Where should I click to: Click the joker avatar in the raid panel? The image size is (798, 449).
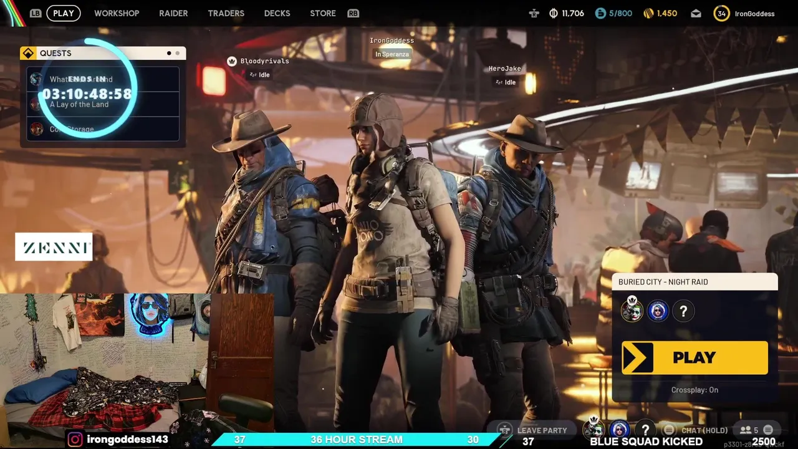point(632,311)
